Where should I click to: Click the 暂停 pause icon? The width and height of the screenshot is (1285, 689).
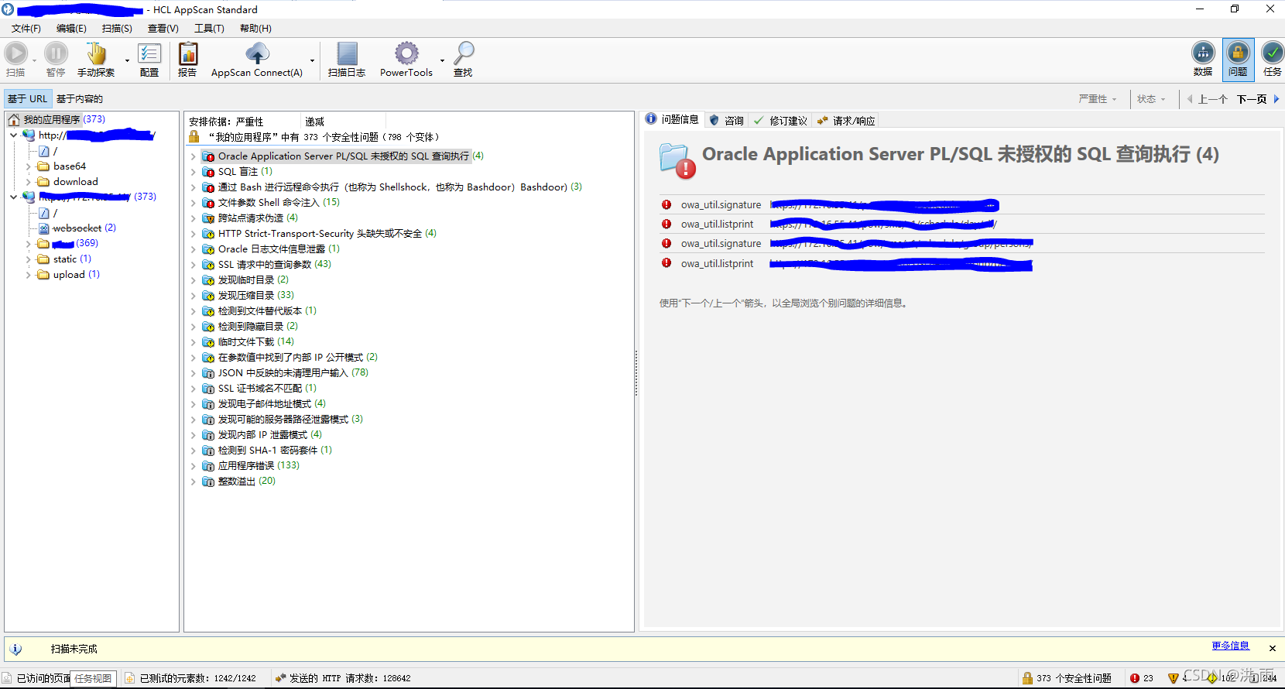click(x=56, y=53)
